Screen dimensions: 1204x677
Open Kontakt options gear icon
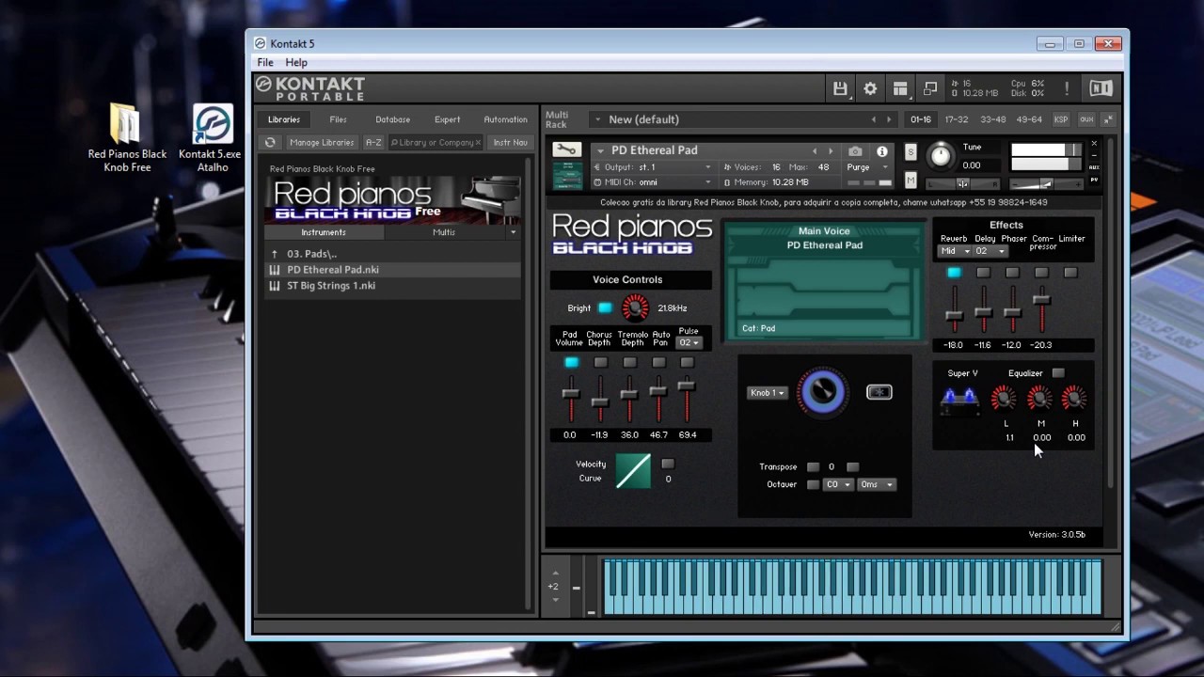click(x=870, y=88)
